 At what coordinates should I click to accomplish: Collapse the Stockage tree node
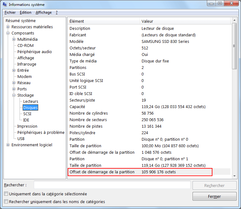click(x=14, y=95)
